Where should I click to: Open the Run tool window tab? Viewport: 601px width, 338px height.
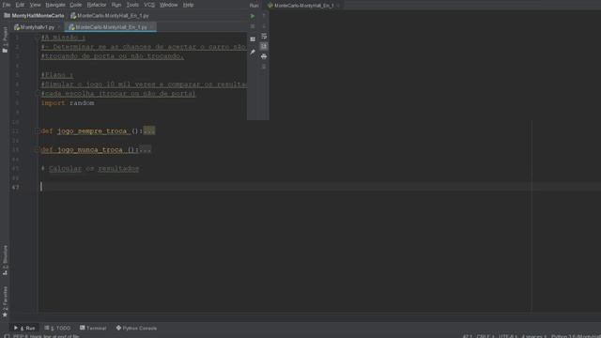click(24, 328)
